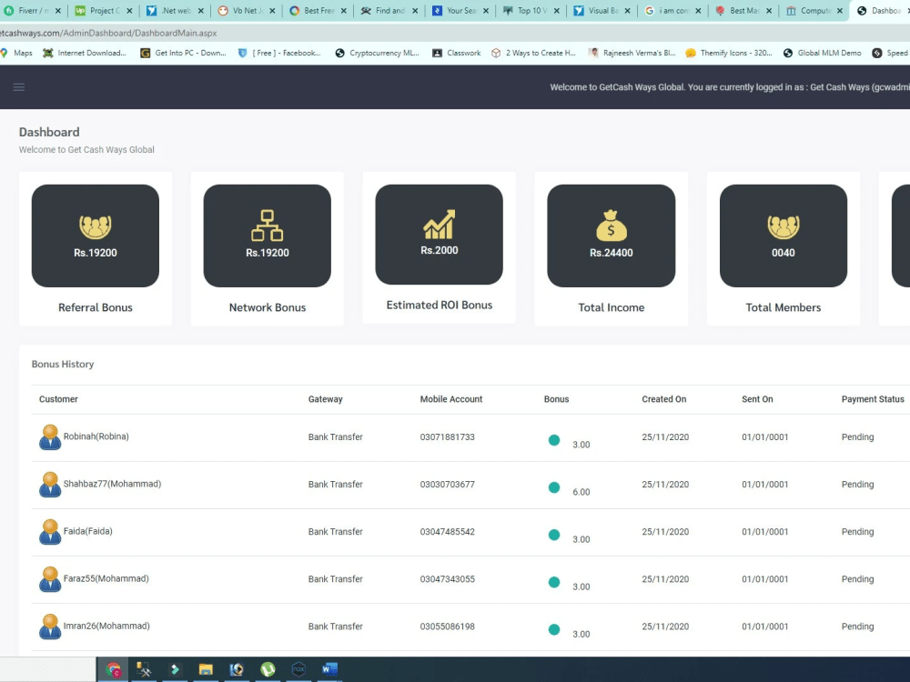
Task: Click Faida(Faida) user avatar
Action: click(x=50, y=532)
